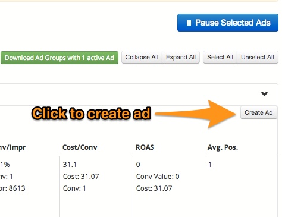Click Cost: 31.07 under the Cost/Conv column
The image size is (282, 217).
coord(81,177)
